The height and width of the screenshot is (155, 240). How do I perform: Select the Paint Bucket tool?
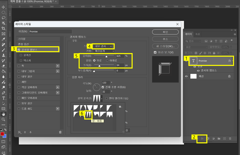coord(4,71)
